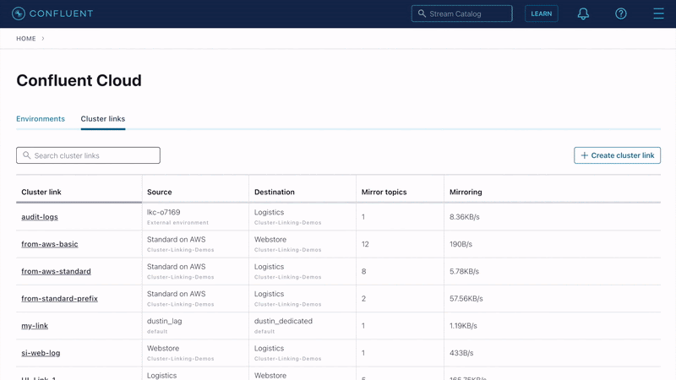Click the magnifier icon in cluster links search
The height and width of the screenshot is (380, 676).
[27, 155]
